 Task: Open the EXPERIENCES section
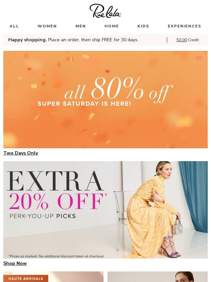tap(184, 26)
